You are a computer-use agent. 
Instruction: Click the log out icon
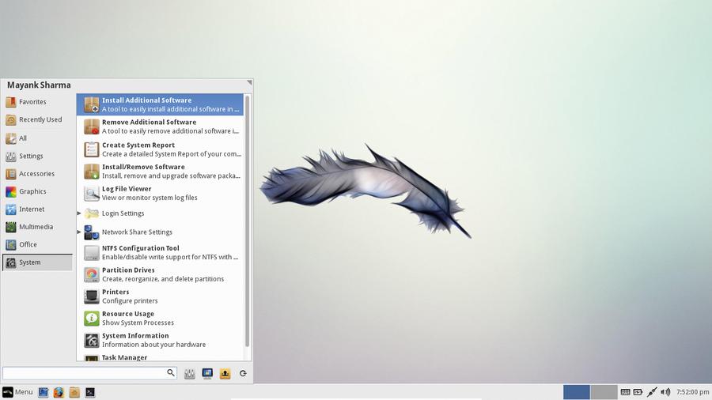(243, 373)
